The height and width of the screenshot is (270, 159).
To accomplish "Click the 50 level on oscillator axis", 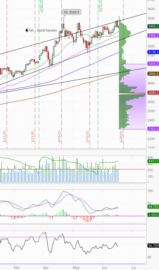I will [150, 203].
